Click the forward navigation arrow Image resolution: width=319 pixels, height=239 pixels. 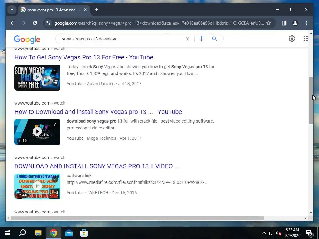coord(24,23)
